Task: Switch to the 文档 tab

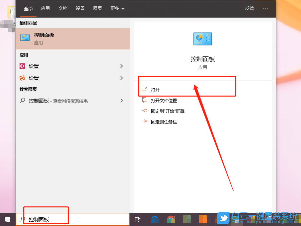Action: (63, 8)
